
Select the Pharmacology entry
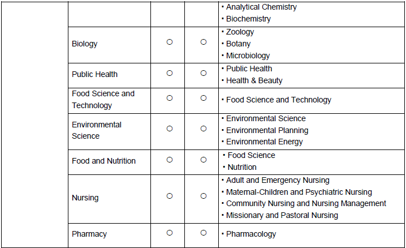(251, 234)
